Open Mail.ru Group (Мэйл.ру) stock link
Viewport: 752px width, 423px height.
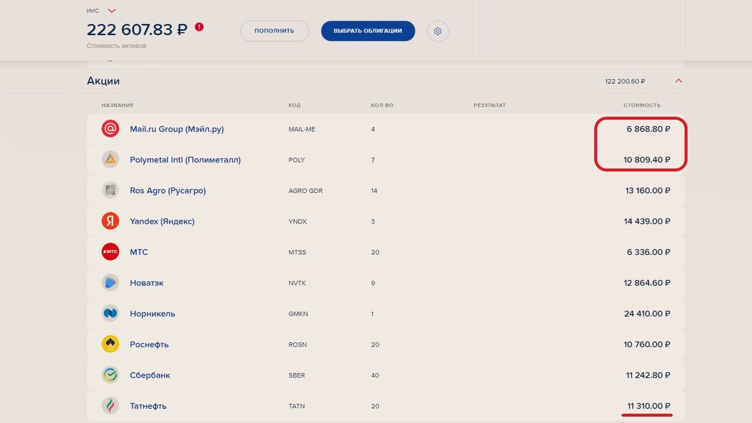pyautogui.click(x=177, y=129)
